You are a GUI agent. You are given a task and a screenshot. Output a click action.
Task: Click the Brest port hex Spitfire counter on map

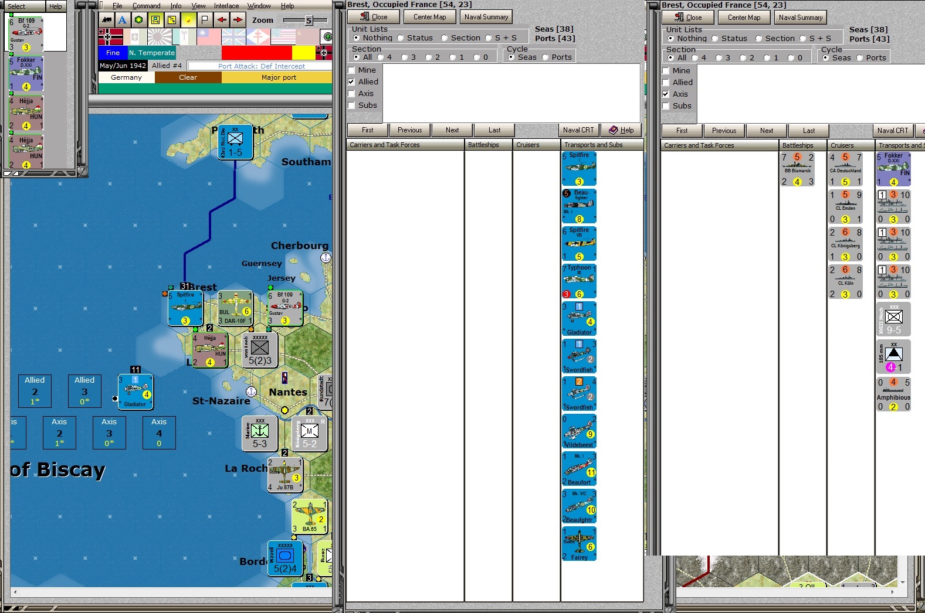185,308
